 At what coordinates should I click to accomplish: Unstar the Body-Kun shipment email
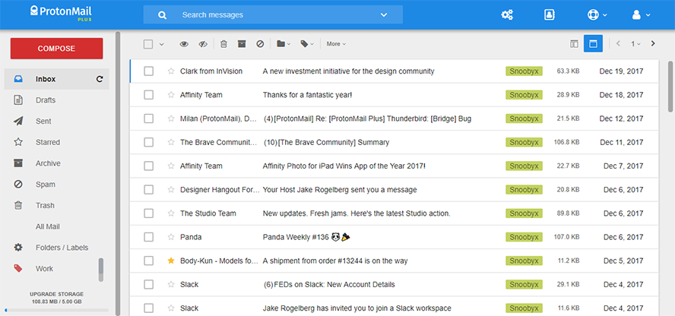(x=171, y=261)
